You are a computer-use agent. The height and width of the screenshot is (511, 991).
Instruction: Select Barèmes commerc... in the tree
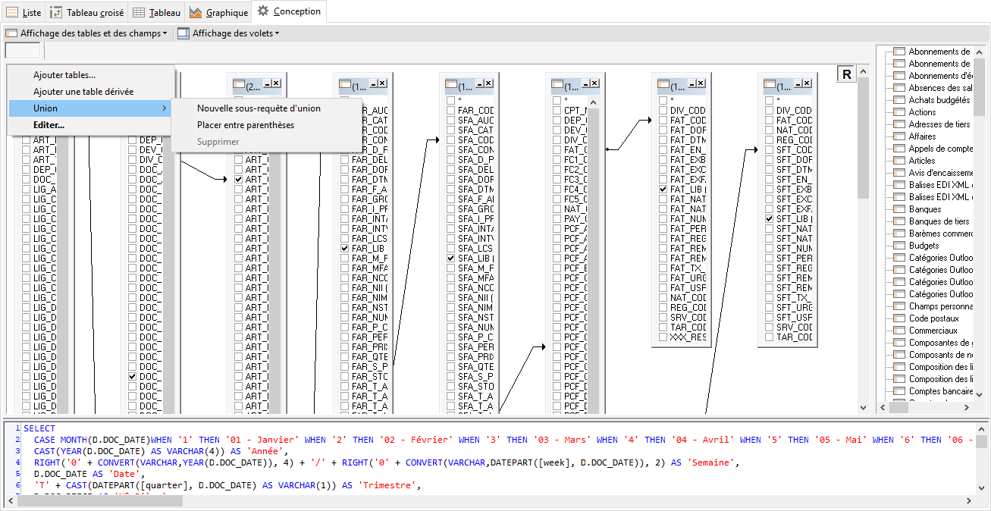[941, 234]
